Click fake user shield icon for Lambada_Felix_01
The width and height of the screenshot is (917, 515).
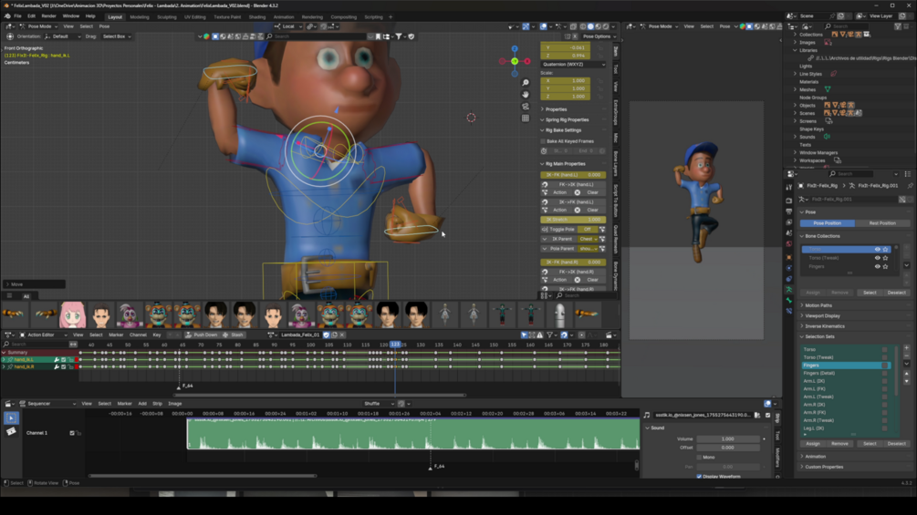pos(327,335)
